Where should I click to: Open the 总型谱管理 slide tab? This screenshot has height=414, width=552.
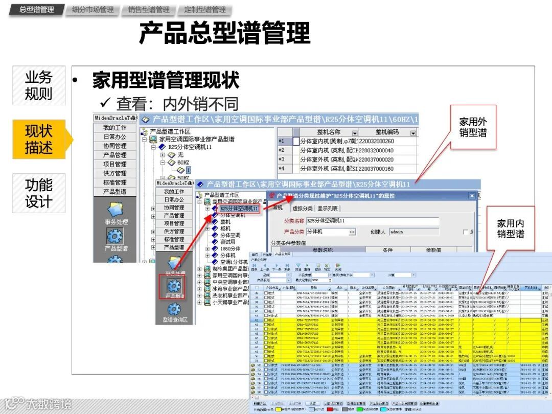point(37,10)
